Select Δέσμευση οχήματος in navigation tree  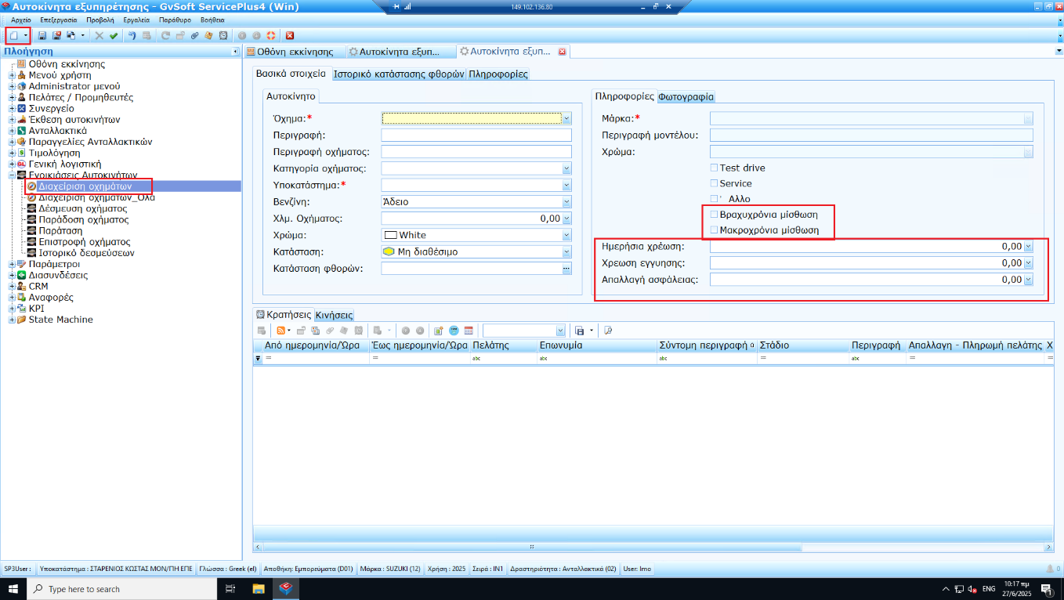coord(83,209)
